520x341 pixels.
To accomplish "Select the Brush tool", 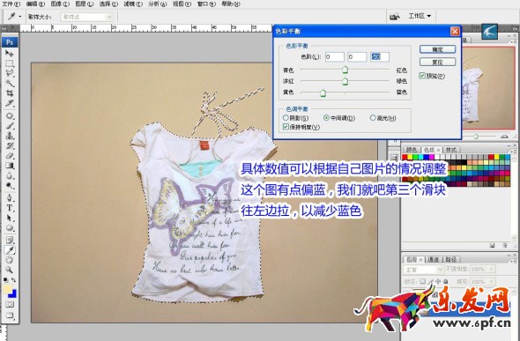I will pos(10,126).
